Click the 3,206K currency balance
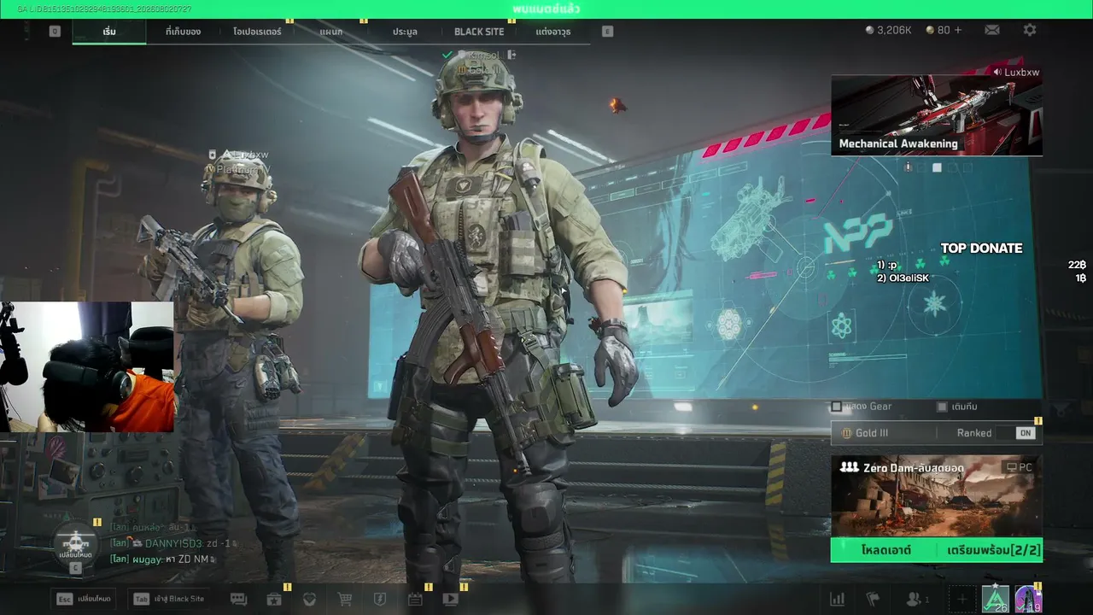Image resolution: width=1093 pixels, height=615 pixels. click(889, 30)
